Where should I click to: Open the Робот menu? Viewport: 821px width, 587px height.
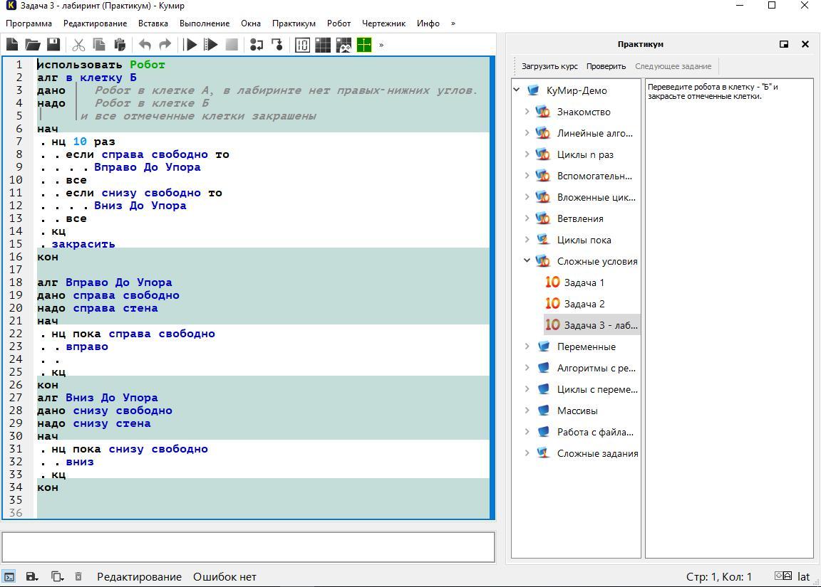click(339, 23)
